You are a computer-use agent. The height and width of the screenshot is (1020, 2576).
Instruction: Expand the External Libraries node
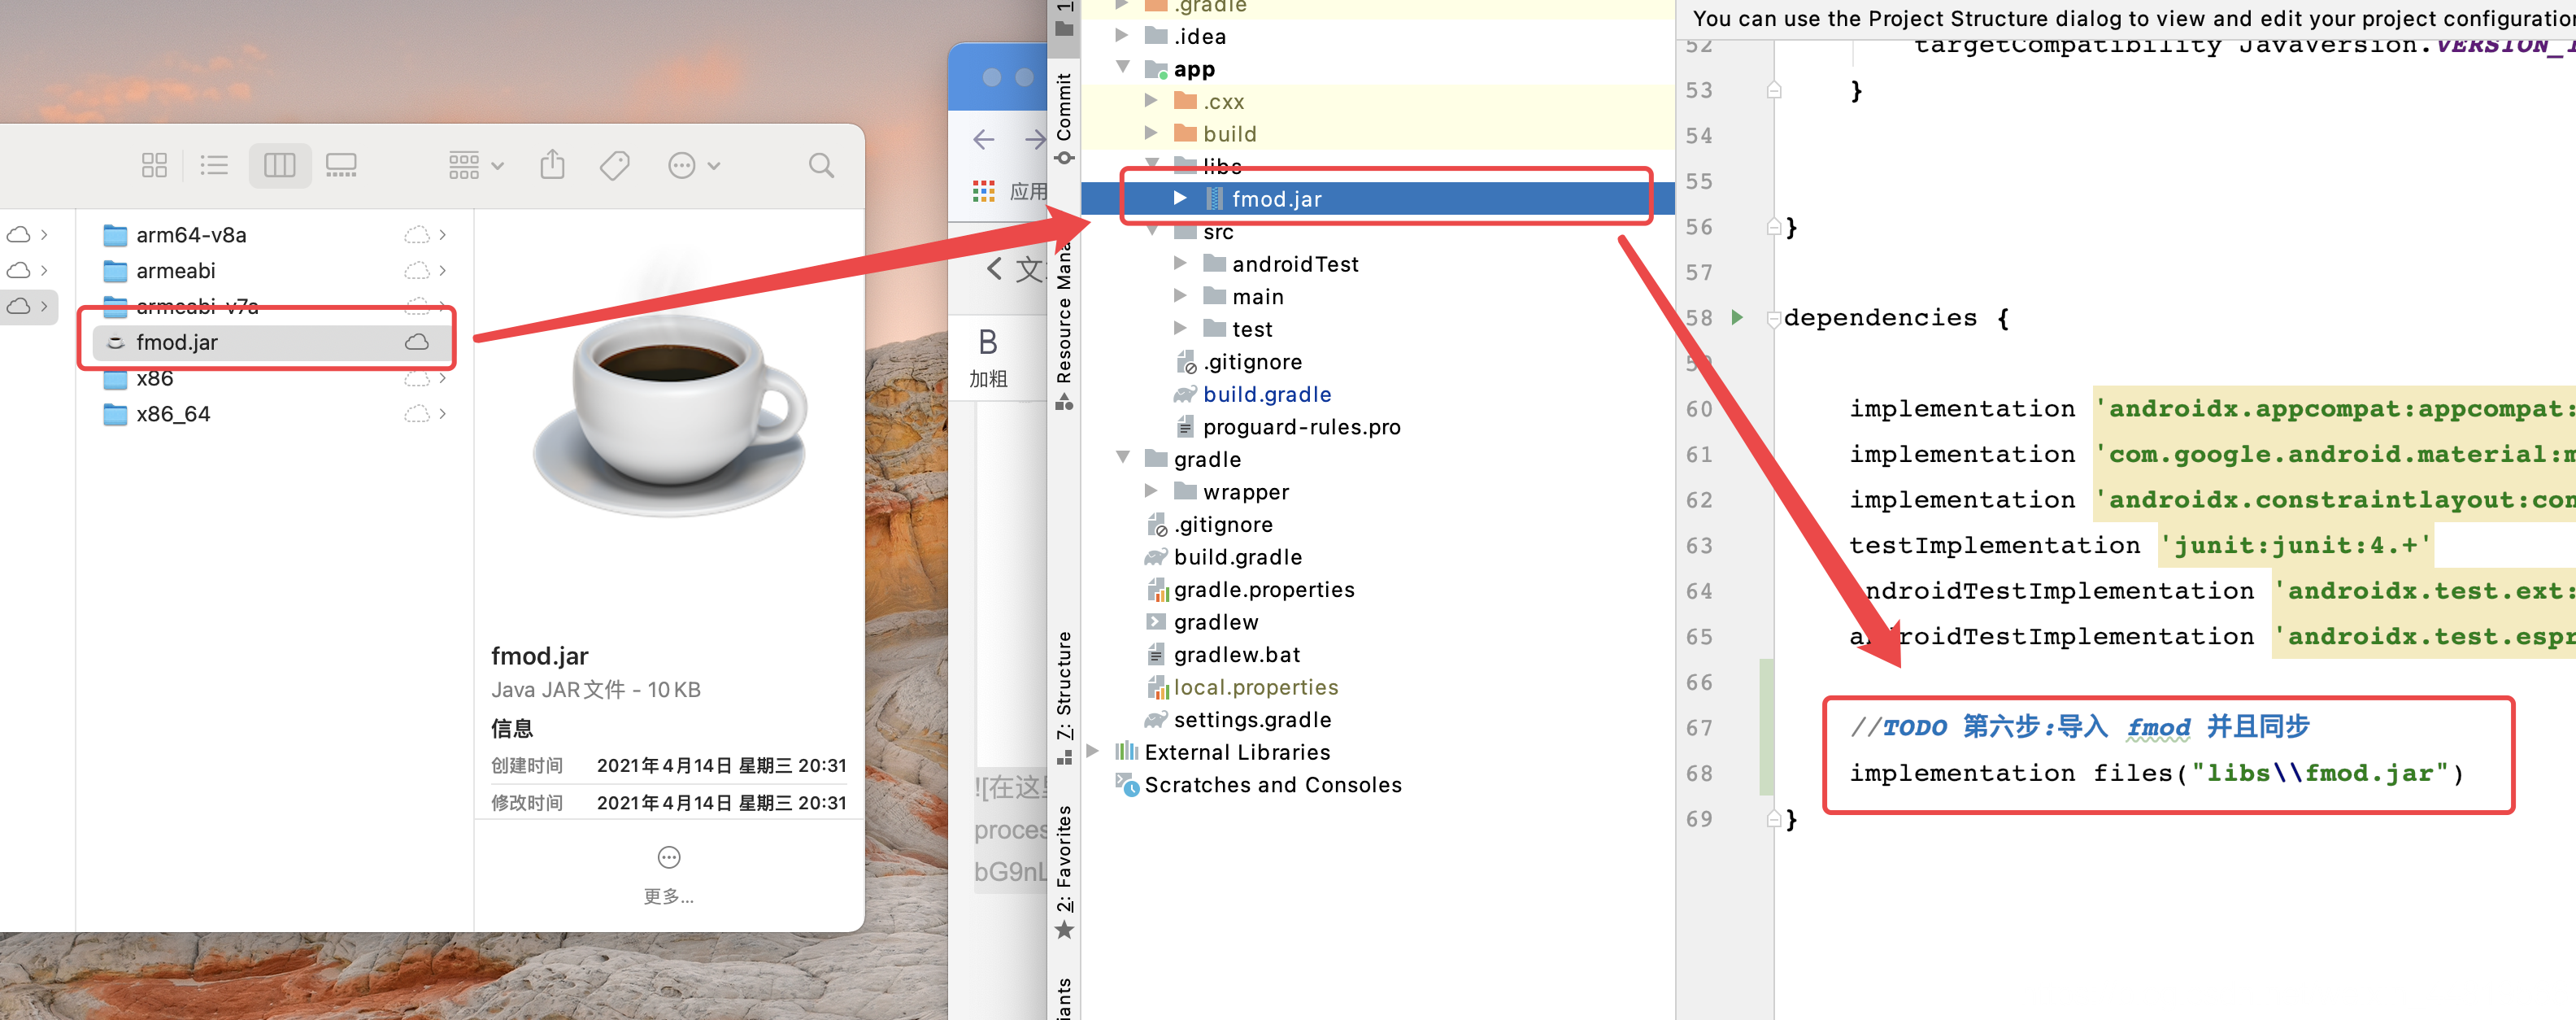(1093, 751)
